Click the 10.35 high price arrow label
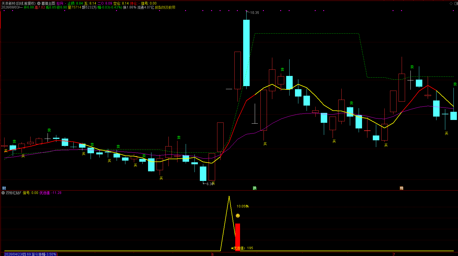Viewport: 458px width, 256px height. tap(253, 12)
